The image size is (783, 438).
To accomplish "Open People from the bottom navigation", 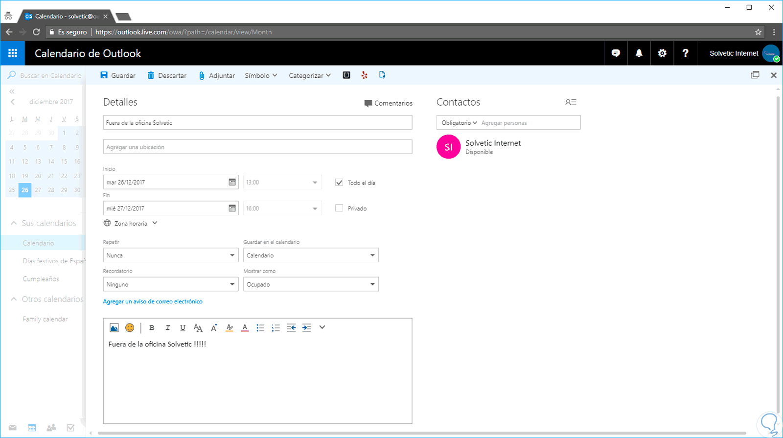I will 51,428.
